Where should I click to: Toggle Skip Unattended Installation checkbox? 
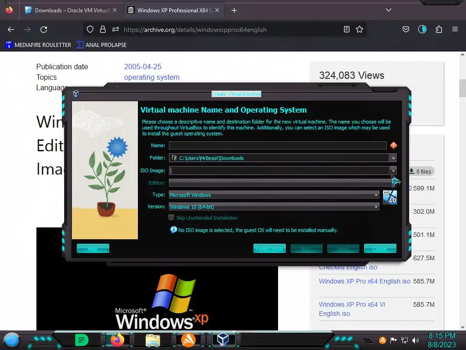[171, 217]
